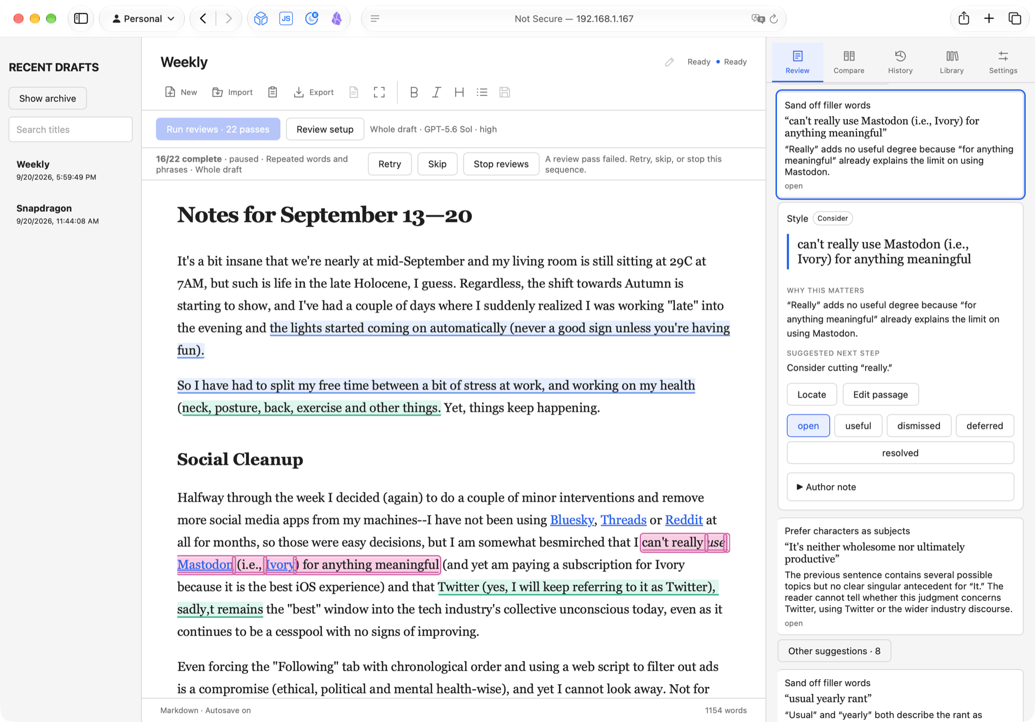Click the Edit passage button
Viewport: 1035px width, 722px height.
(x=880, y=394)
